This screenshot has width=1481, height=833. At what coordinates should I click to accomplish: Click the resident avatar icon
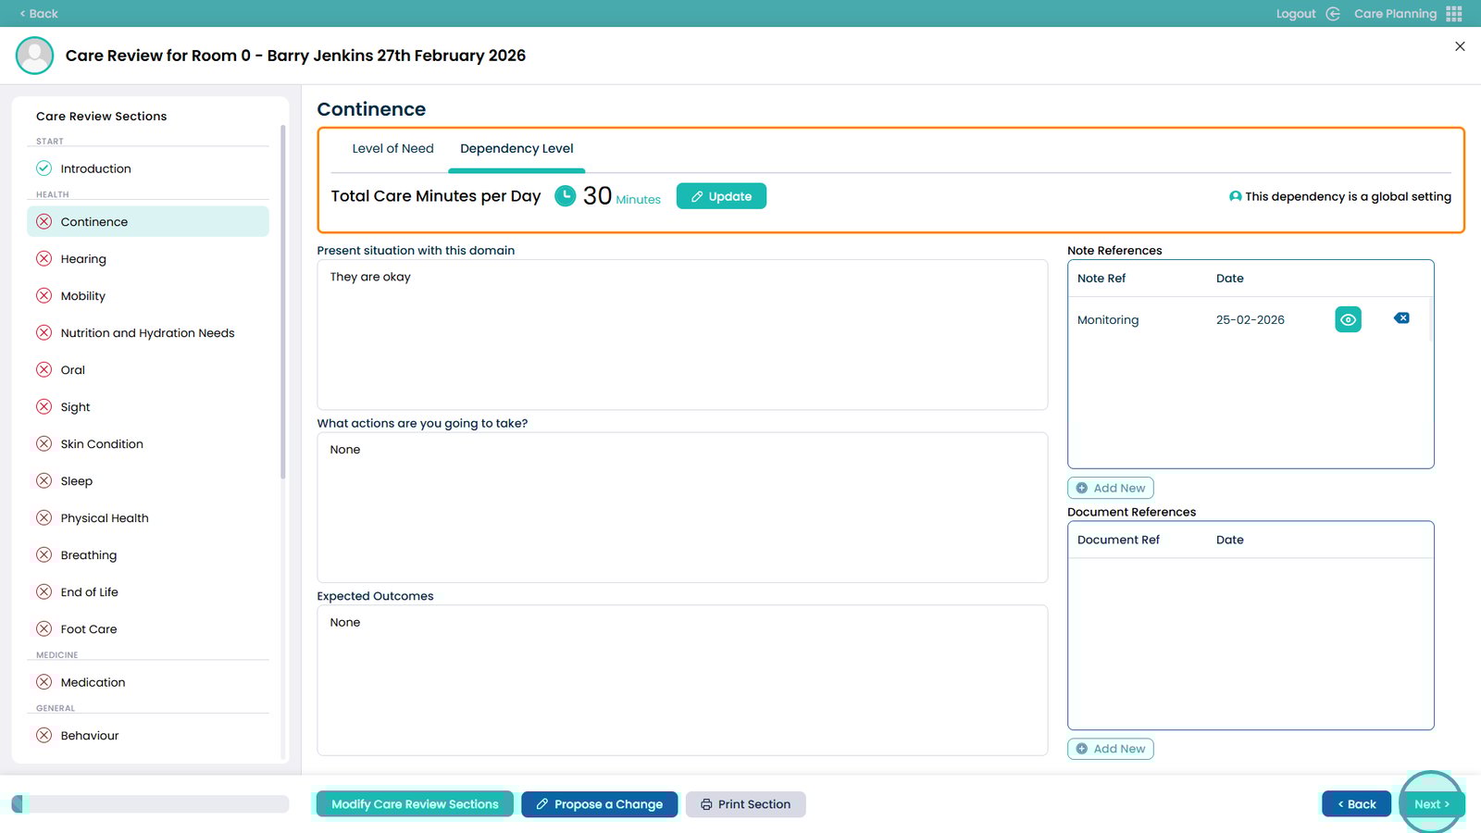click(34, 56)
